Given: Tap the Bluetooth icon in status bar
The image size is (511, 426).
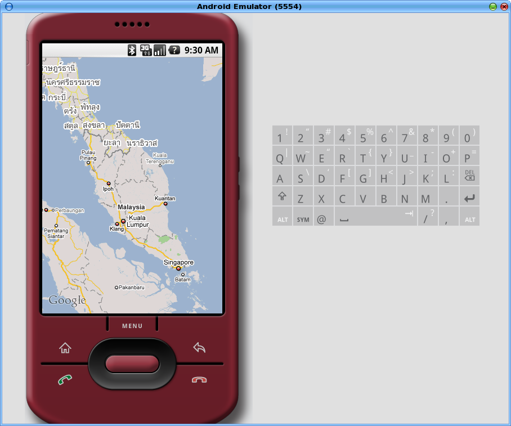Looking at the screenshot, I should pyautogui.click(x=132, y=50).
